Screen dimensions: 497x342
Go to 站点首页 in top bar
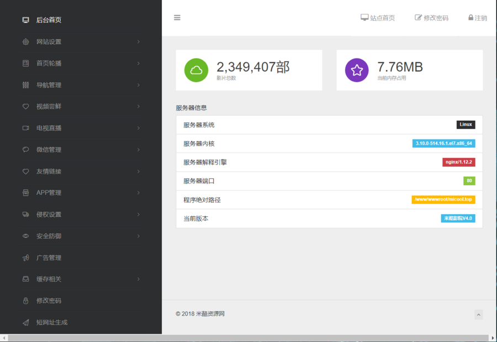coord(378,18)
